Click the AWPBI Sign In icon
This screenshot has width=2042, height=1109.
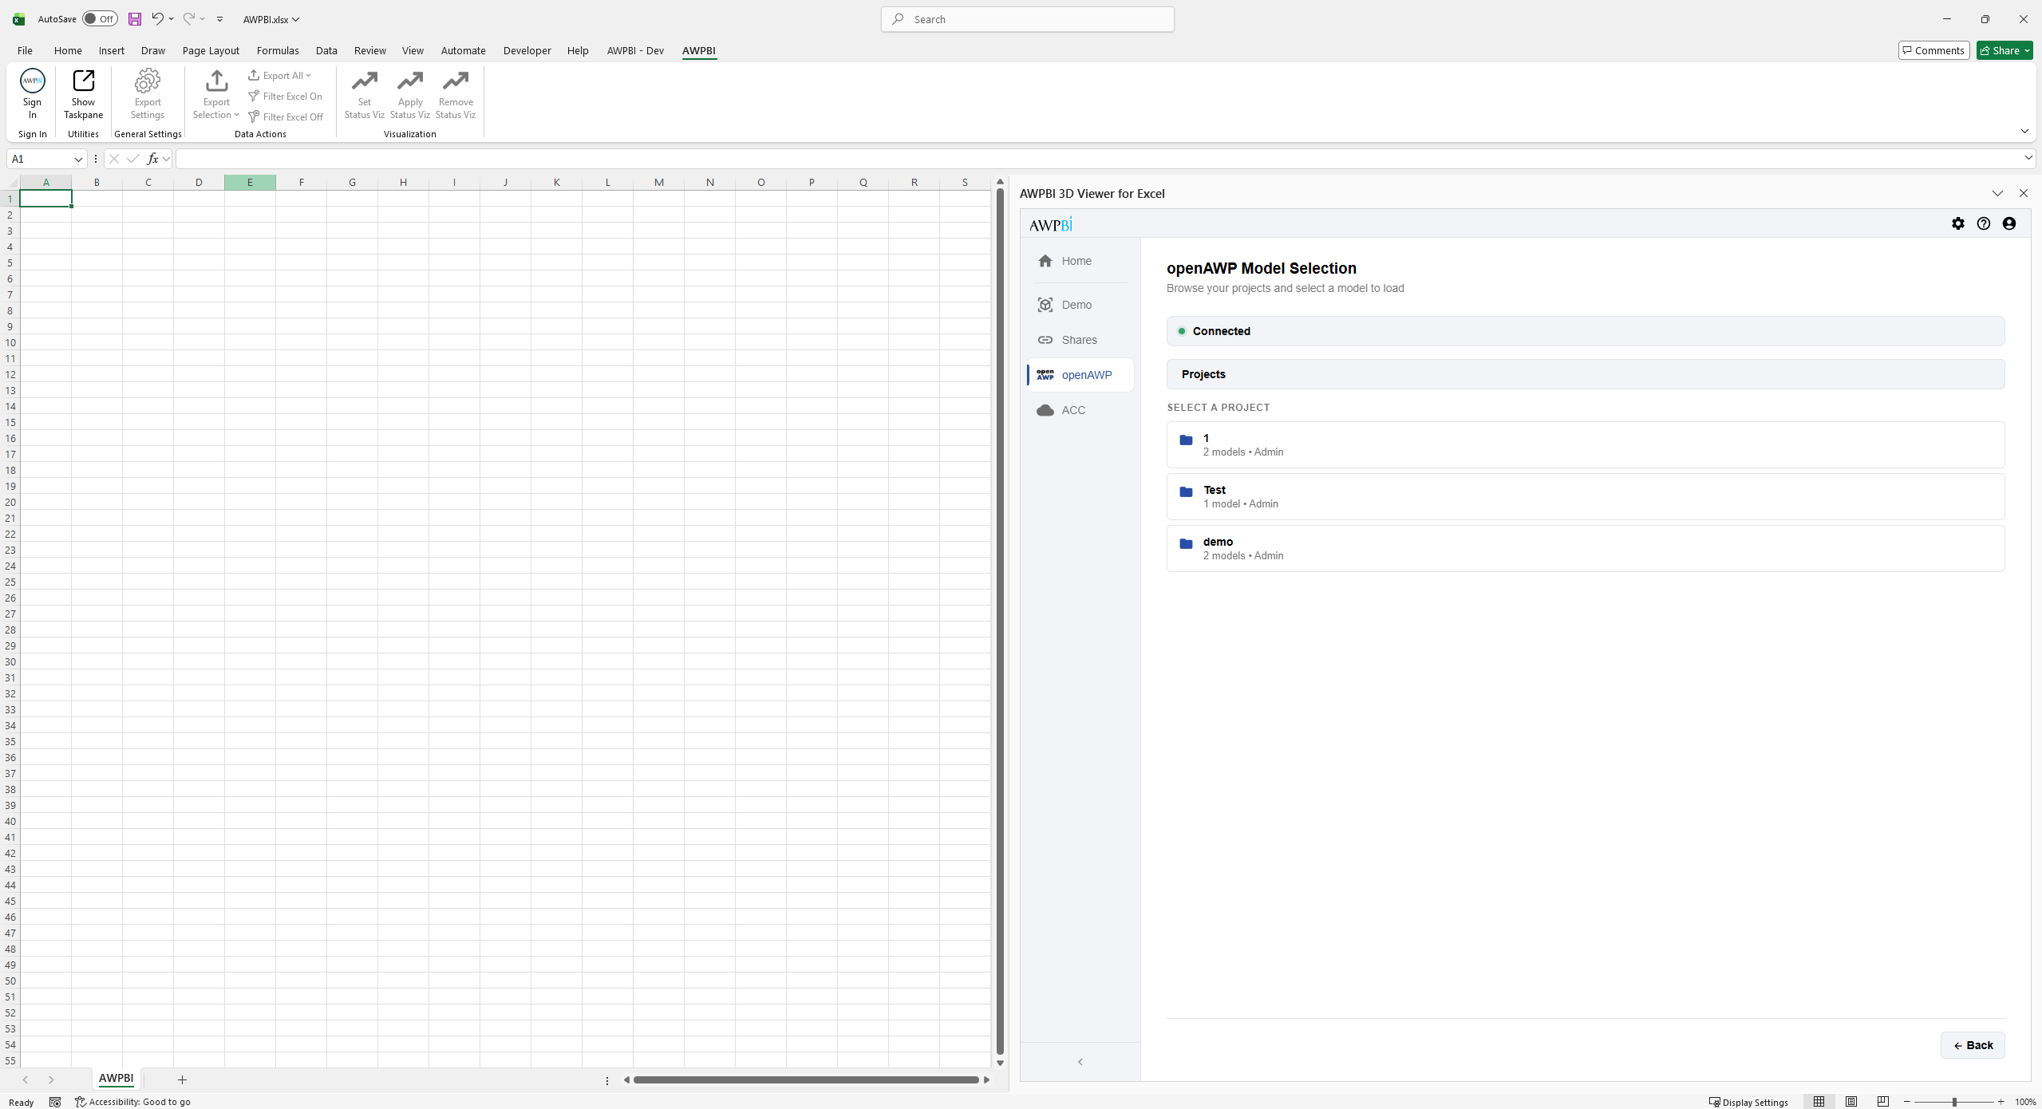pos(32,93)
